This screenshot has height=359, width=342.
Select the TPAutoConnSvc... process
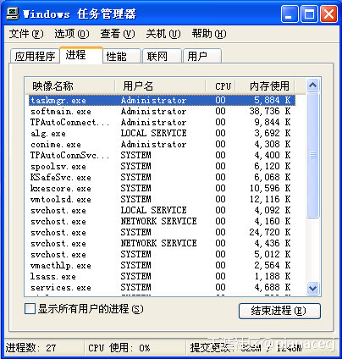point(162,156)
